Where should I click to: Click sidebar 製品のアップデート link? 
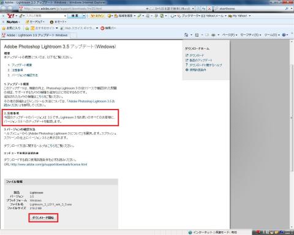click(x=201, y=60)
